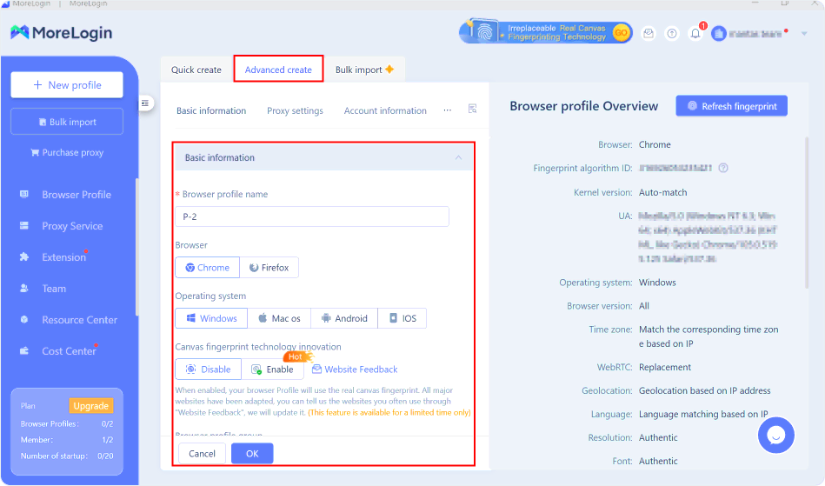Switch to Quick create tab
This screenshot has width=825, height=486.
point(196,70)
